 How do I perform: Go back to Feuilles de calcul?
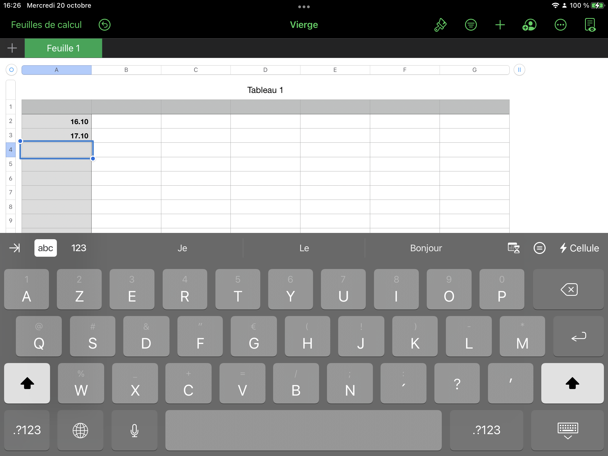pyautogui.click(x=46, y=25)
